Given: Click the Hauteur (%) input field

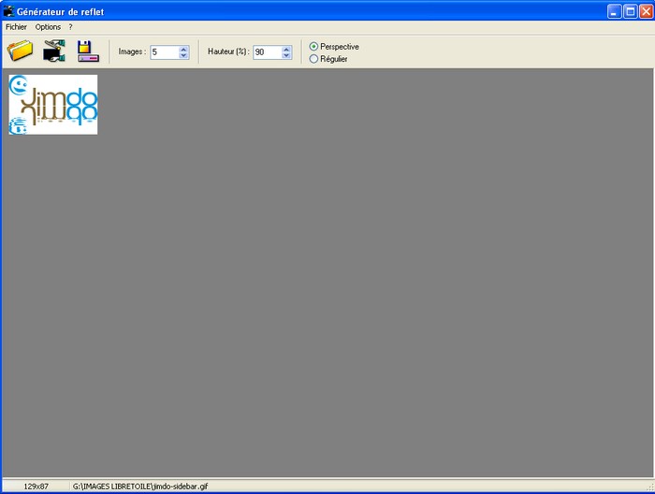Looking at the screenshot, I should click(268, 52).
